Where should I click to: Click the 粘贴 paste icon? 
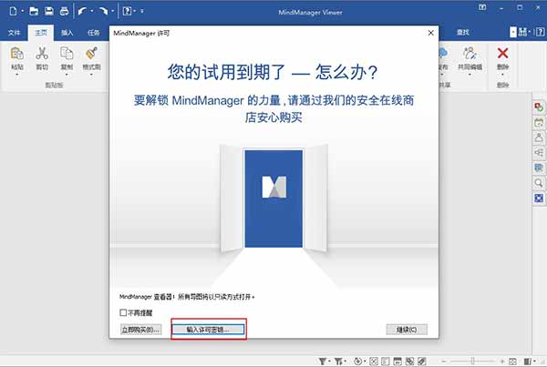[x=17, y=54]
